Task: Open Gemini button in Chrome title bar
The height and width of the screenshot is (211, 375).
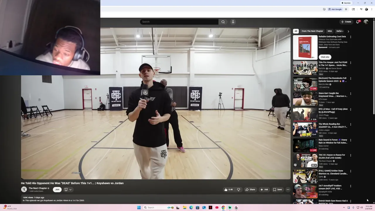Action: point(346,3)
